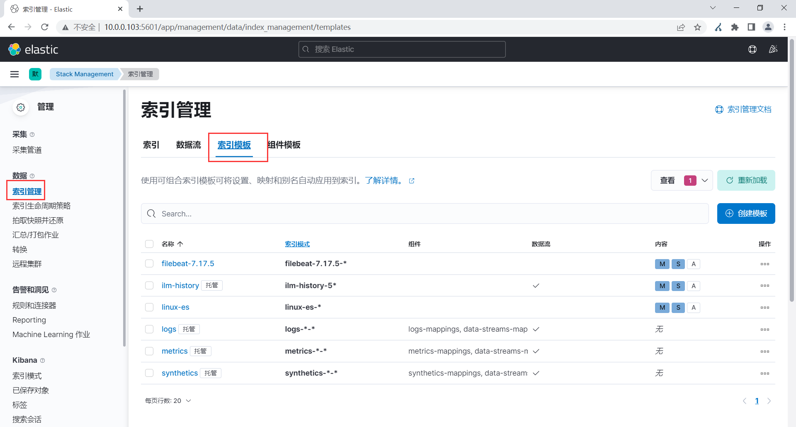Viewport: 796px width, 427px height.
Task: Open the browser profile avatar
Action: 768,27
